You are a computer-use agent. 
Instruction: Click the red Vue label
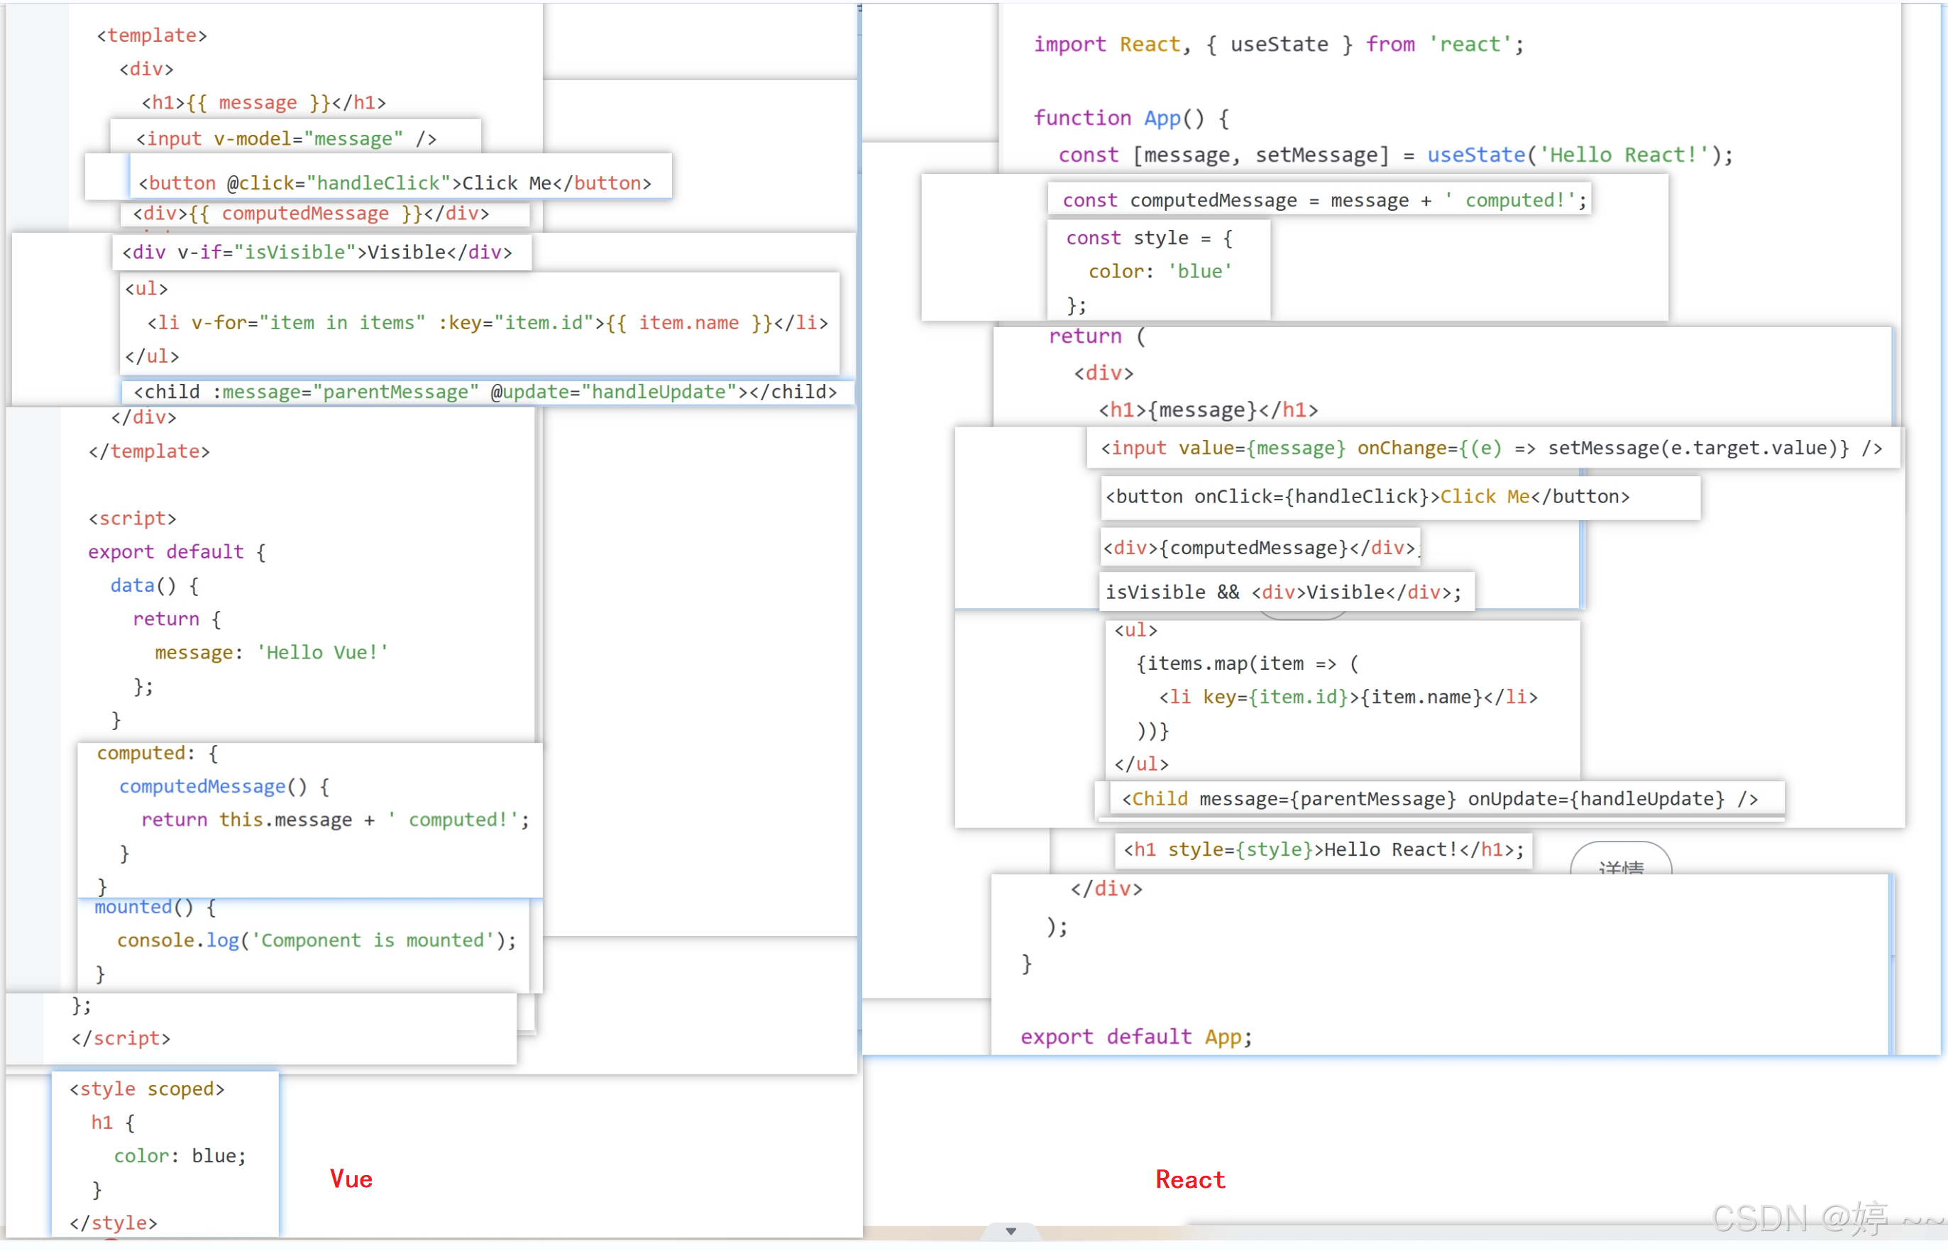coord(351,1179)
